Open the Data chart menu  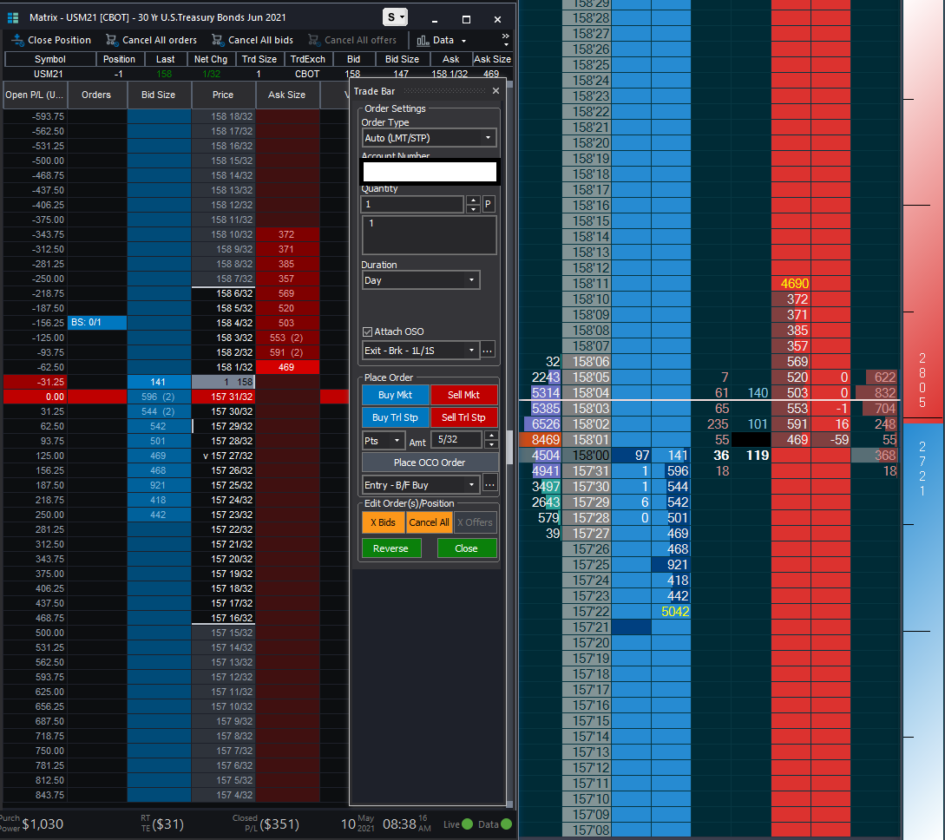tap(441, 40)
